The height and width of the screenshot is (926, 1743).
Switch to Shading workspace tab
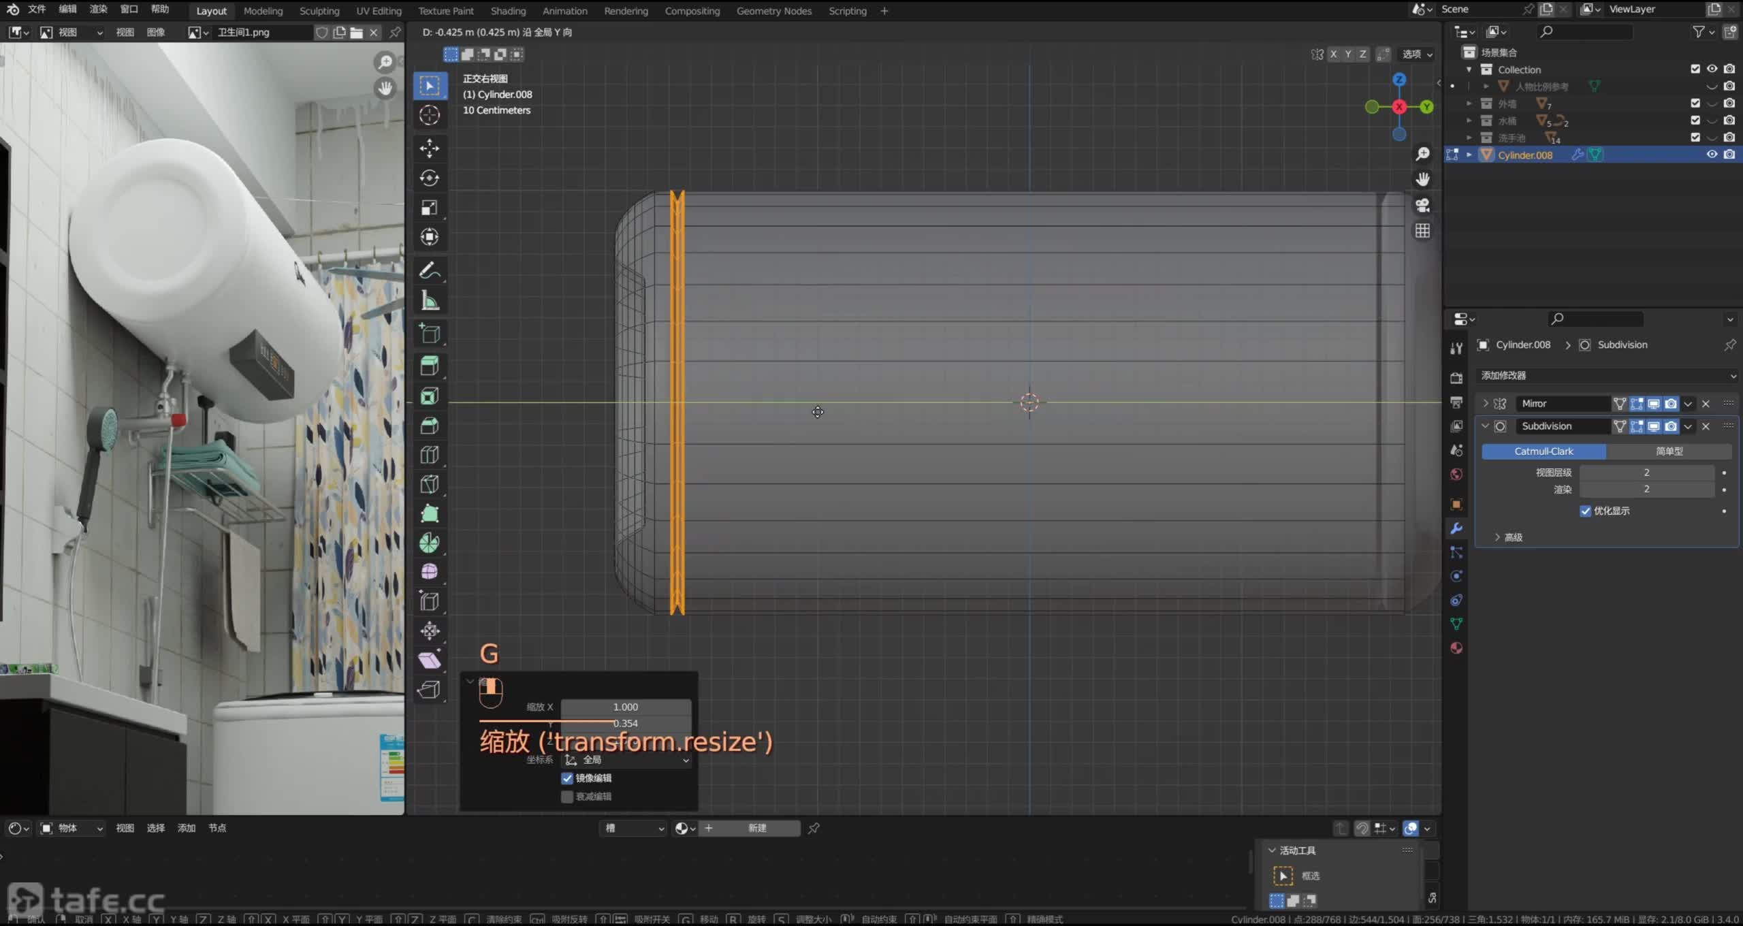click(507, 10)
